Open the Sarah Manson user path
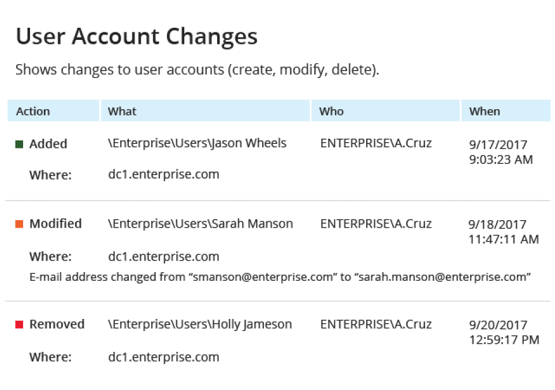The width and height of the screenshot is (555, 390). [200, 224]
